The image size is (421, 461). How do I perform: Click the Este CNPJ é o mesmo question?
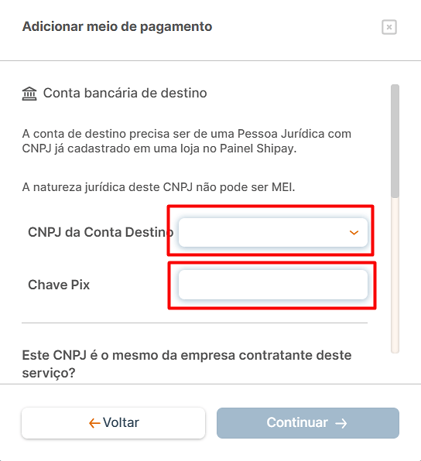187,364
